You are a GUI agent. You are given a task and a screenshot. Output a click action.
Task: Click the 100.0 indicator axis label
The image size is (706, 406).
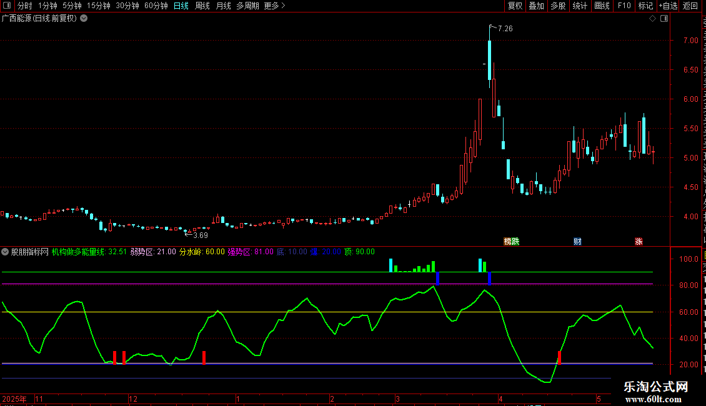[x=689, y=259]
